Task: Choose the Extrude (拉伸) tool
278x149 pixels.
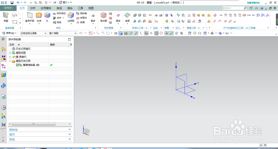Action: (x=39, y=17)
